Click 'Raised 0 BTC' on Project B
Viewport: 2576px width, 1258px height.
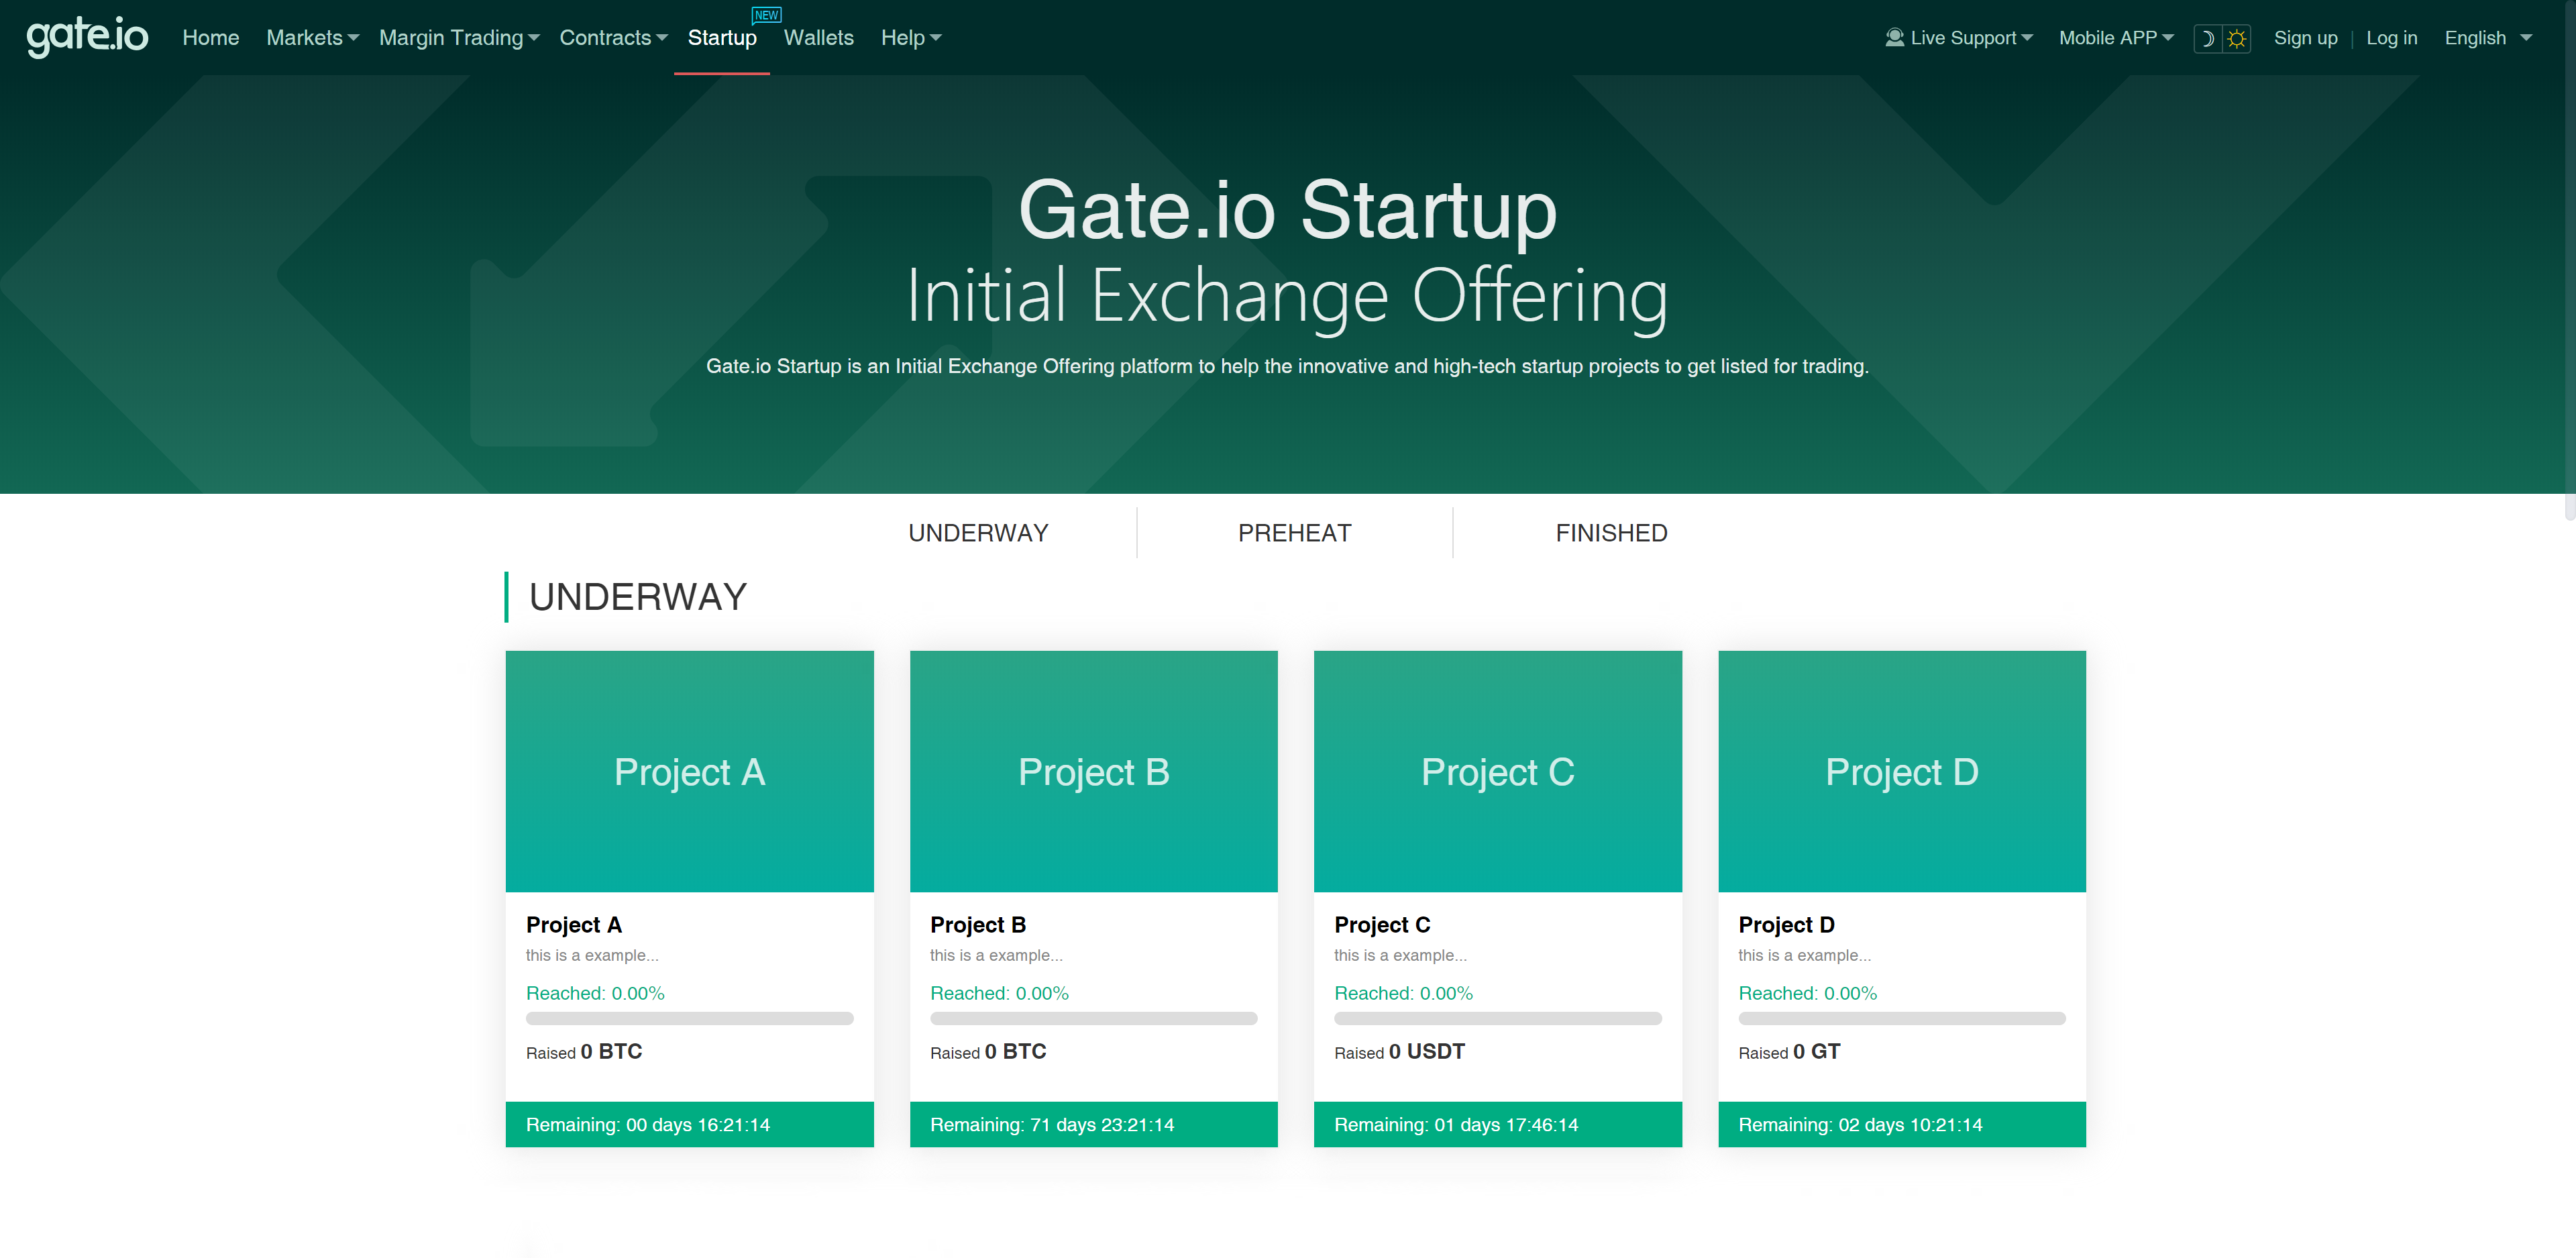click(x=988, y=1051)
